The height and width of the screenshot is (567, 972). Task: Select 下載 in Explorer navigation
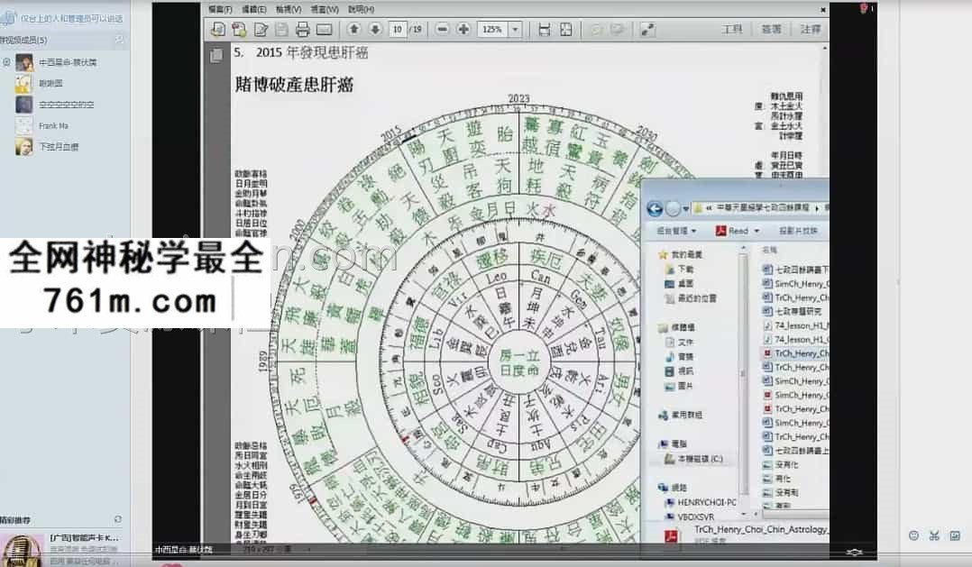680,269
